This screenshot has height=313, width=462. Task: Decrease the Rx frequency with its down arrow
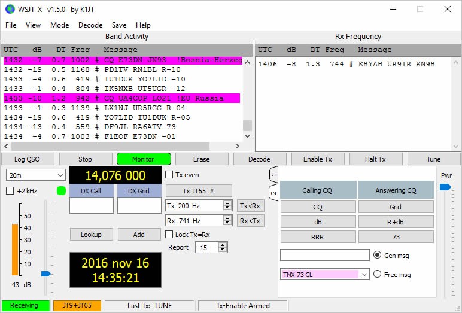(x=227, y=223)
